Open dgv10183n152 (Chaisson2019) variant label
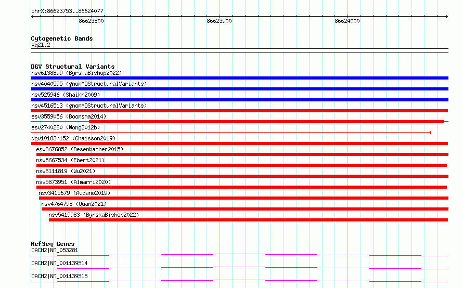463x288 pixels. (x=73, y=138)
